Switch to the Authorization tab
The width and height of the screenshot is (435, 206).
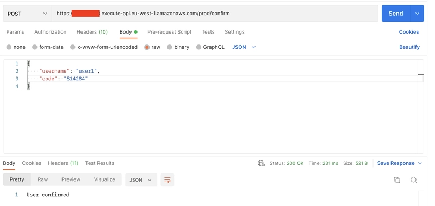(x=50, y=32)
